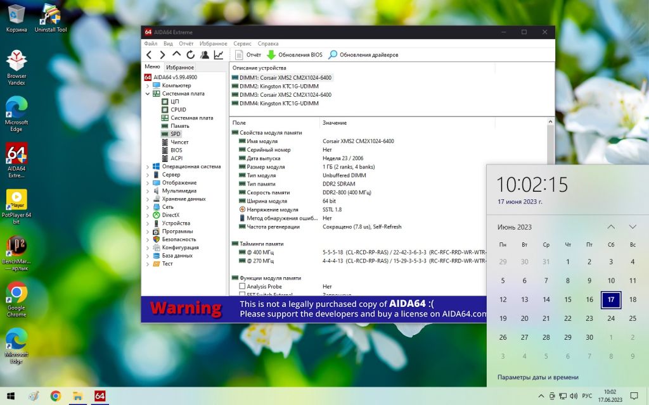Expand the Операционная система node
The width and height of the screenshot is (649, 405).
[x=148, y=166]
